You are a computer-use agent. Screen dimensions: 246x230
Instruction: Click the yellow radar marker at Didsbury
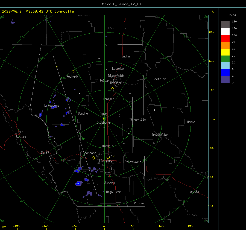[x=104, y=119]
